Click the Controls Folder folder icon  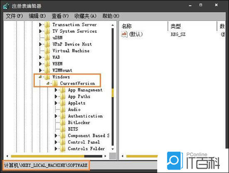pyautogui.click(x=63, y=149)
